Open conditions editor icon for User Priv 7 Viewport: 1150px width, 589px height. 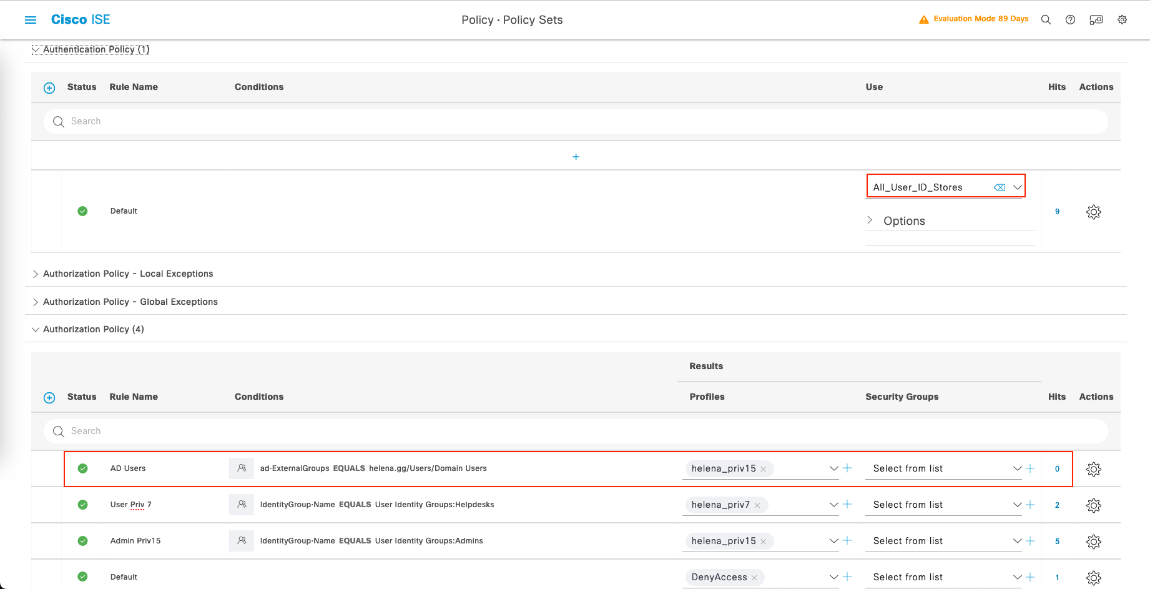[242, 505]
